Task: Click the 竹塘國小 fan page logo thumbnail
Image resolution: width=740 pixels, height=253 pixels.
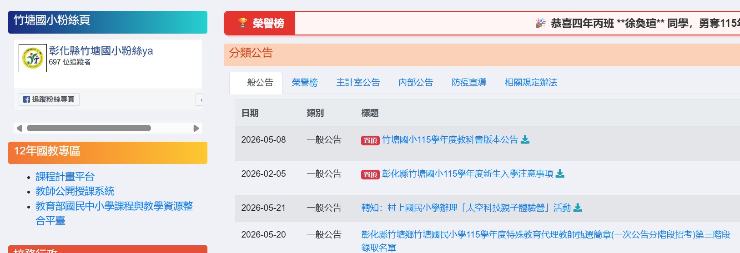Action: coord(33,58)
